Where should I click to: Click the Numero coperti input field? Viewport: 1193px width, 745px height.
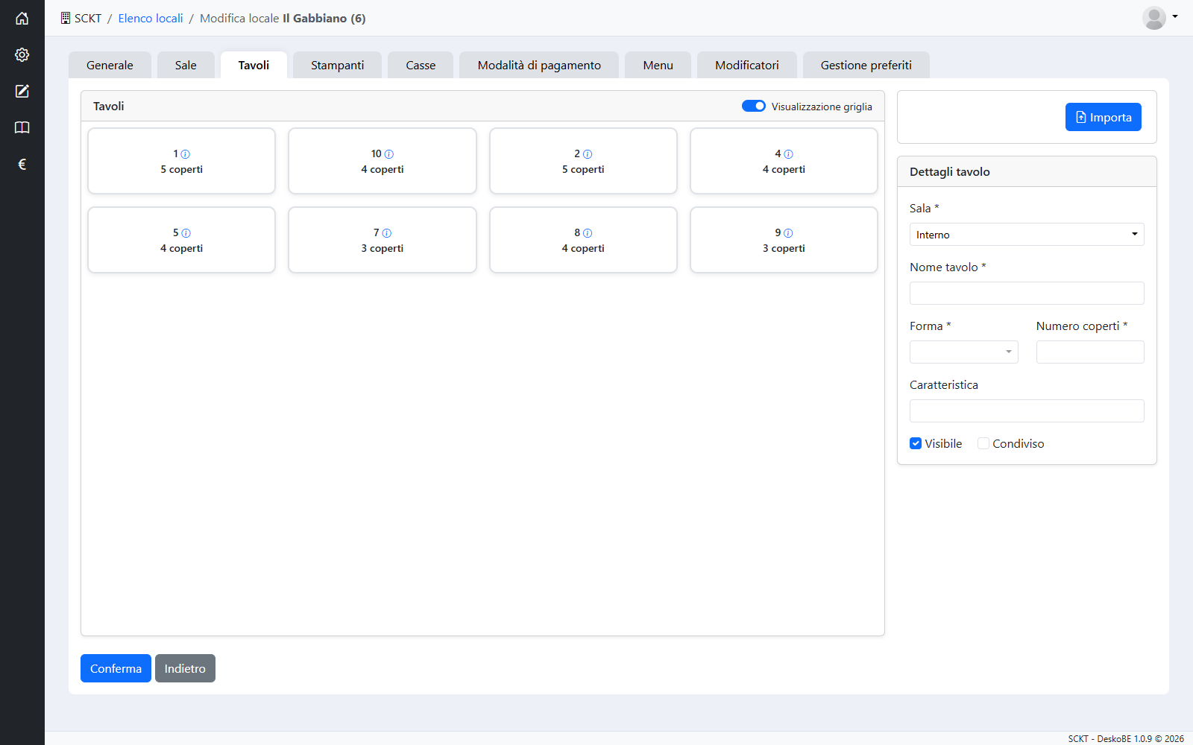tap(1090, 352)
